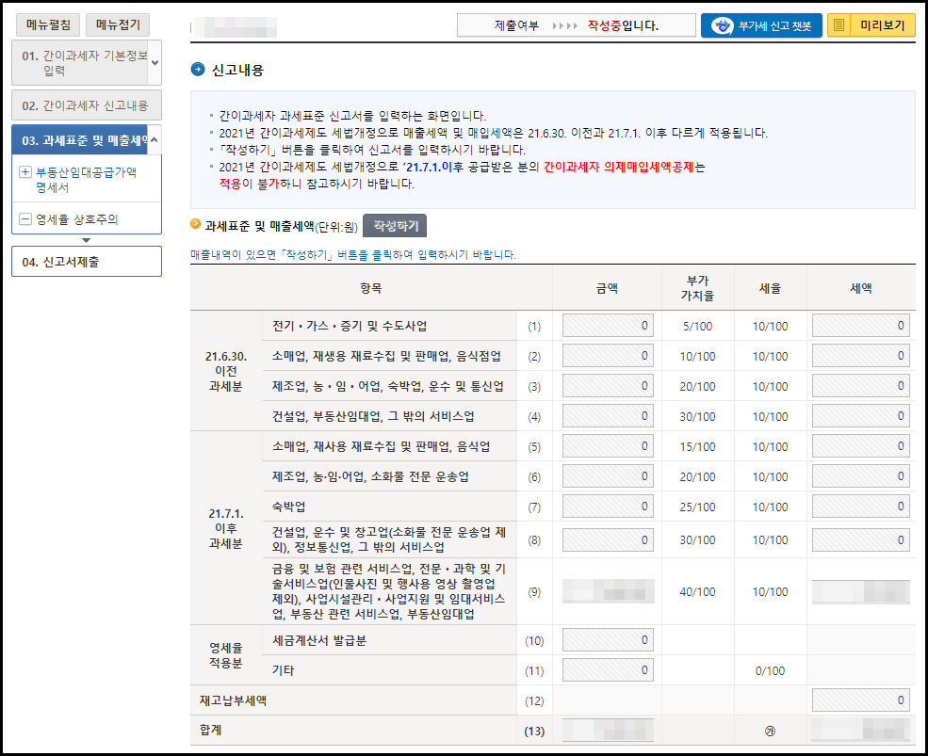Click the 40/100 rate in row (9)
This screenshot has width=928, height=756.
(x=697, y=591)
